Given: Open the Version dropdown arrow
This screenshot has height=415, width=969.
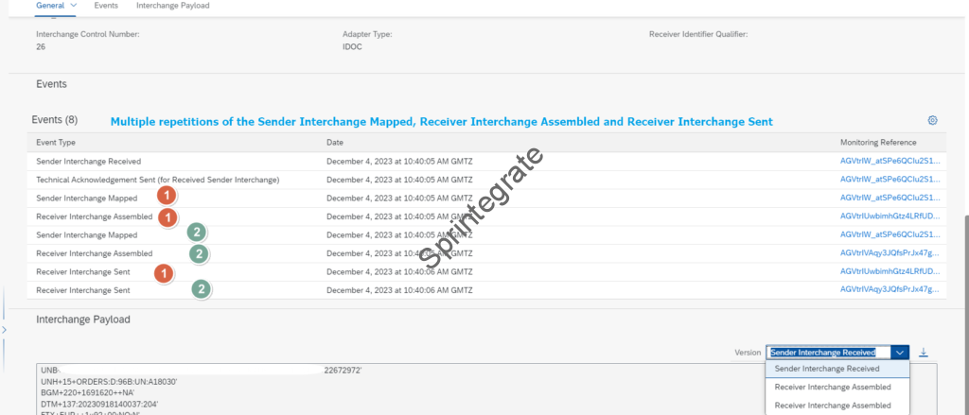Looking at the screenshot, I should 900,353.
